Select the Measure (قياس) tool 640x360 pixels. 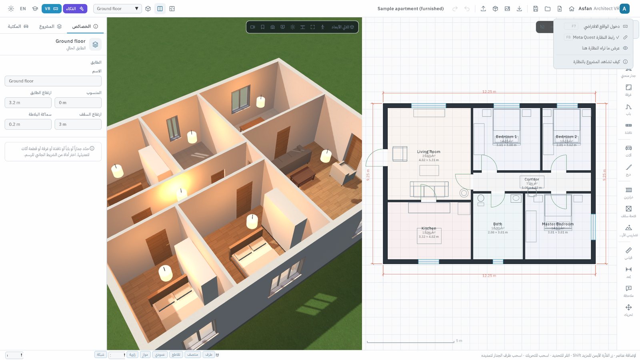click(628, 253)
